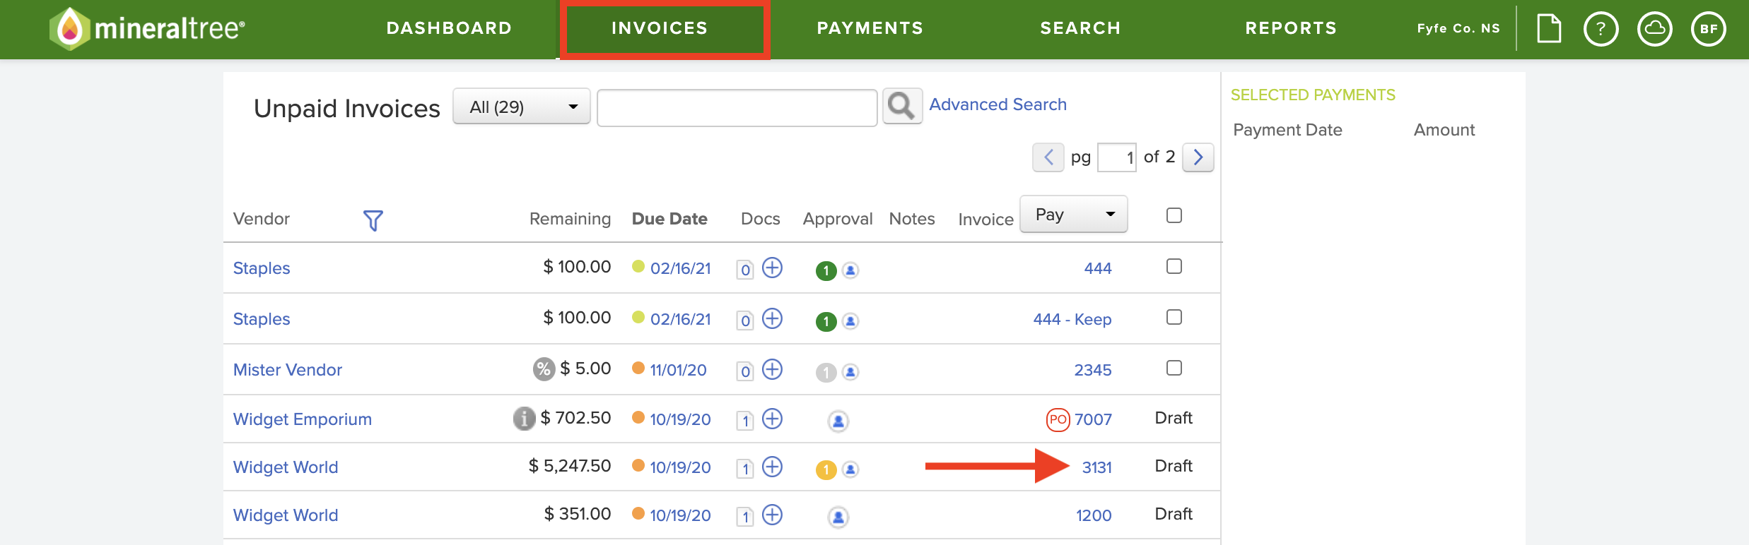Check the Staples invoice 444 checkbox

[x=1174, y=266]
